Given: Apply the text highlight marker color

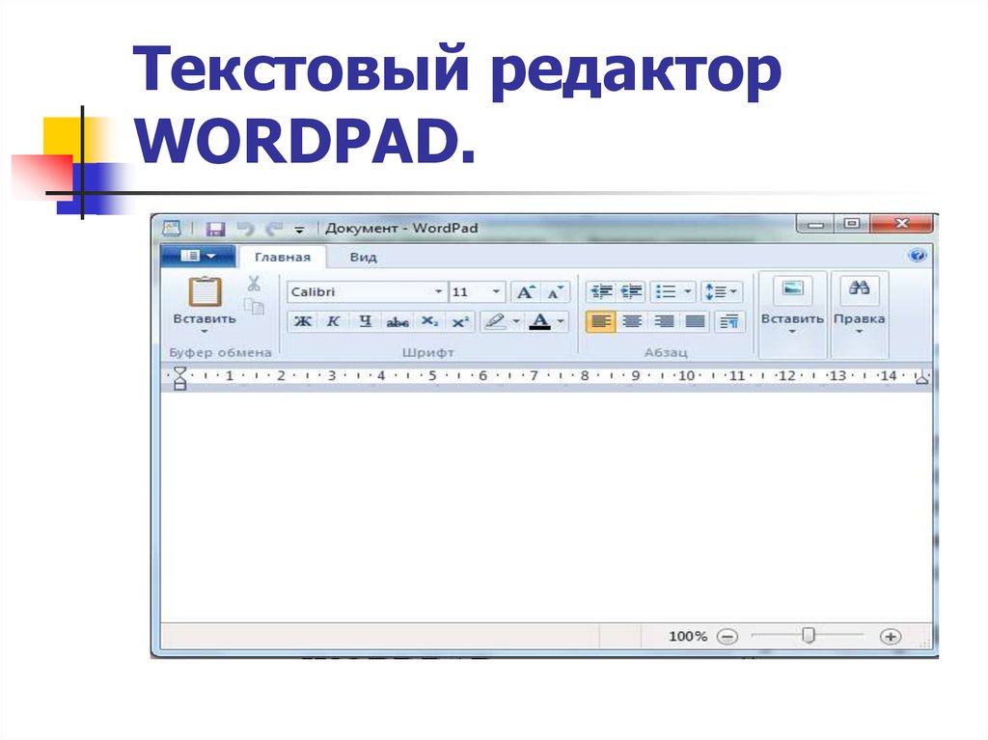Looking at the screenshot, I should click(495, 321).
